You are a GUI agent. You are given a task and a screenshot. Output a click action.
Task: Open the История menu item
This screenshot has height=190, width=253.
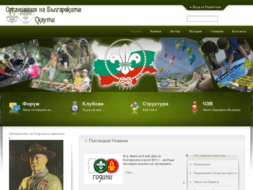[x=195, y=31]
